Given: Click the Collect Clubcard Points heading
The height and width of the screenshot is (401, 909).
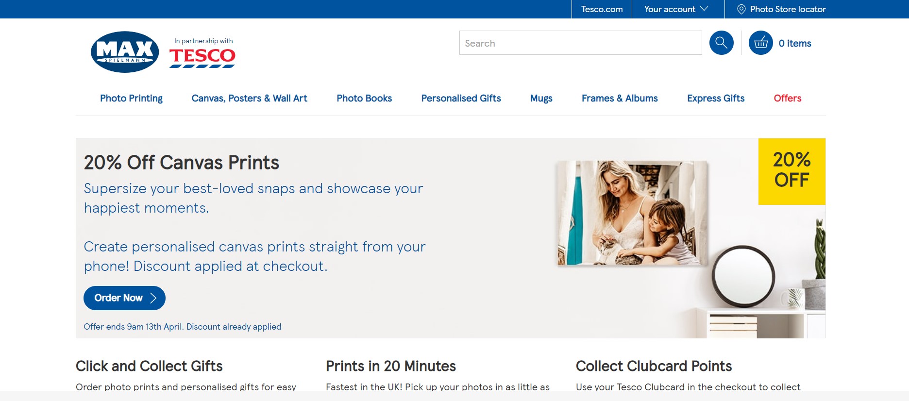Looking at the screenshot, I should point(654,366).
